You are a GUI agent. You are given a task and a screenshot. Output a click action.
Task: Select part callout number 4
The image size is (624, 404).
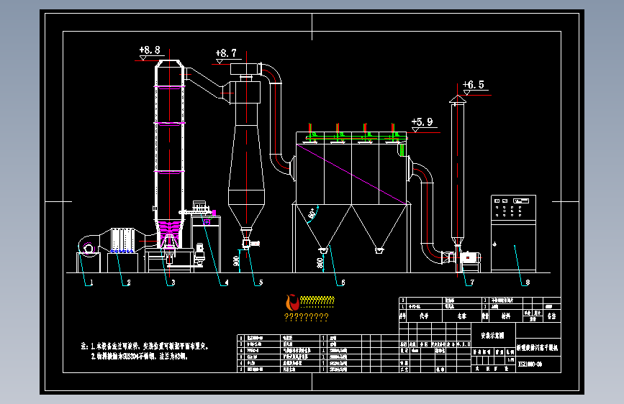[227, 283]
